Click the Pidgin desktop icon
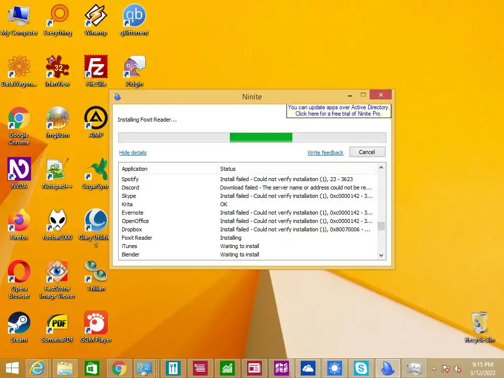 (134, 71)
